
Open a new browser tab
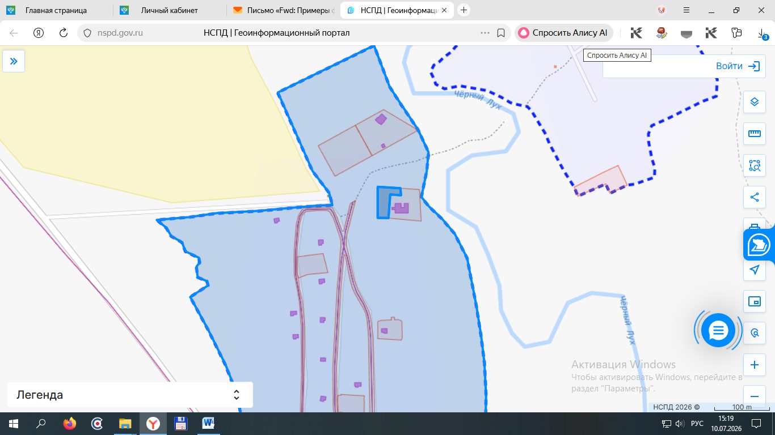pyautogui.click(x=464, y=10)
